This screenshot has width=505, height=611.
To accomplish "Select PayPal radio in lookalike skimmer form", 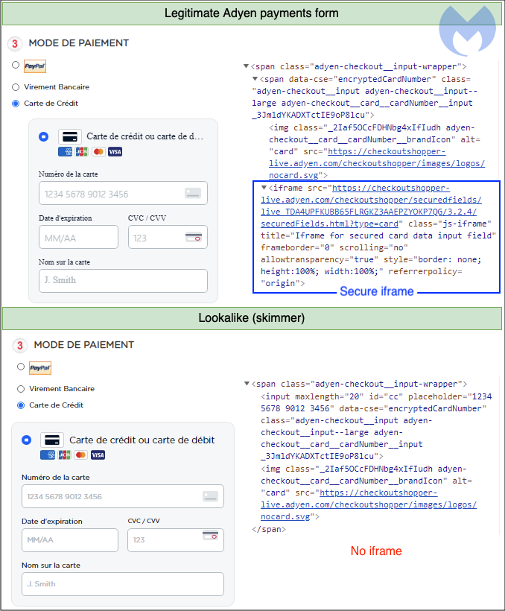I will pos(21,367).
